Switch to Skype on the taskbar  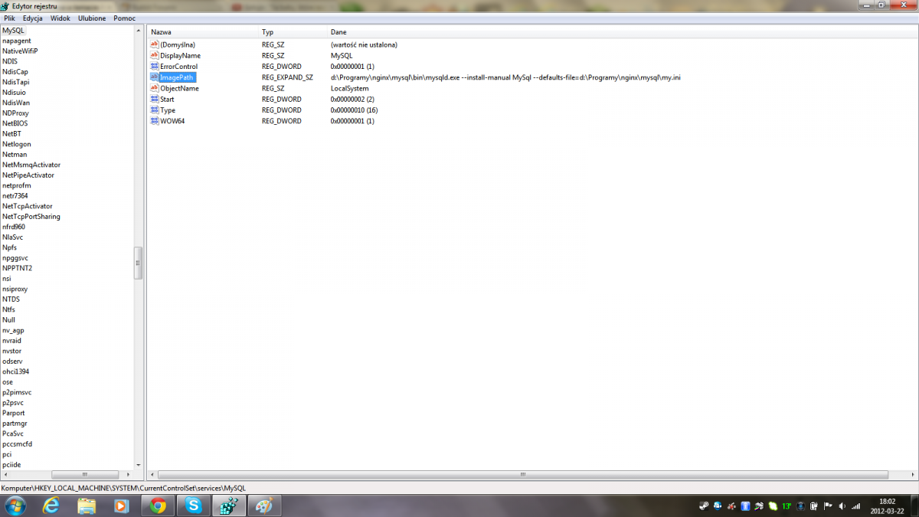[x=193, y=506]
